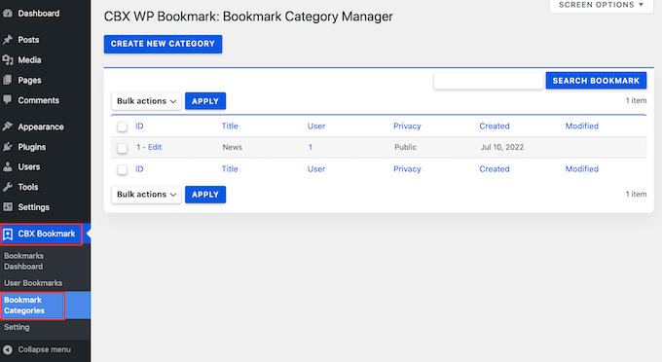662x362 pixels.
Task: Click the CBX Bookmark ribbon icon
Action: (x=8, y=234)
